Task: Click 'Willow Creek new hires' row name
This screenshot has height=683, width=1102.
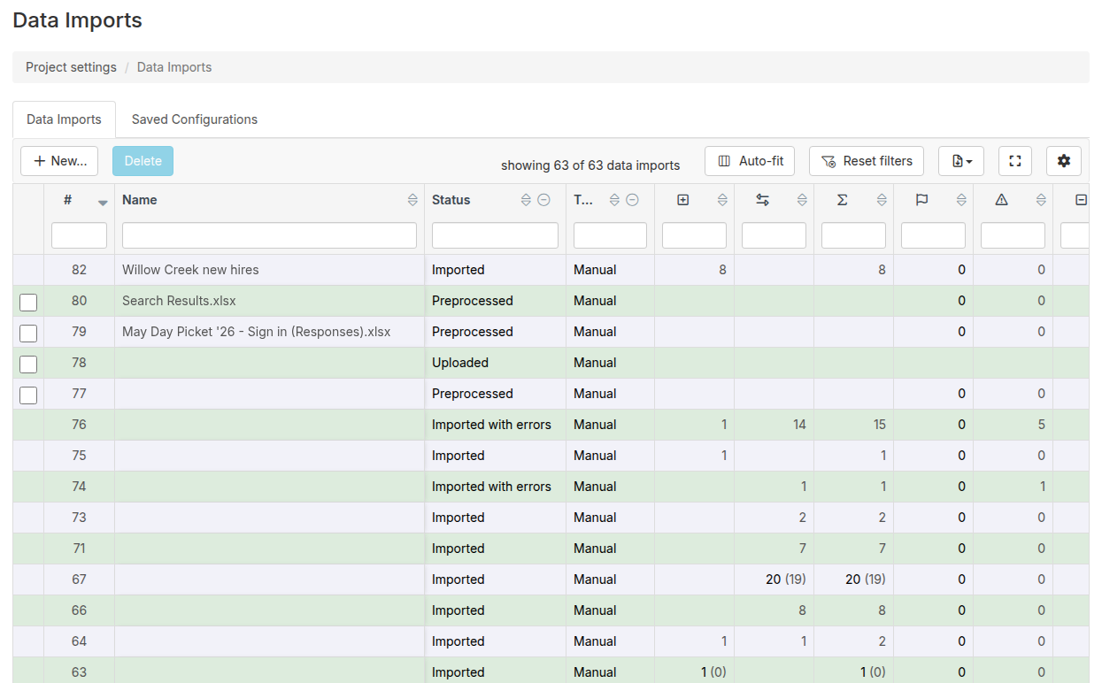Action: (x=190, y=270)
